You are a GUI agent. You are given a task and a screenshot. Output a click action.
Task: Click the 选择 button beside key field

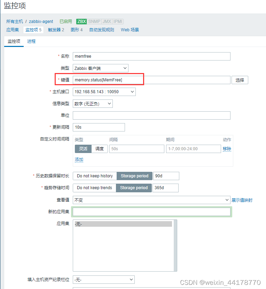tap(240, 80)
